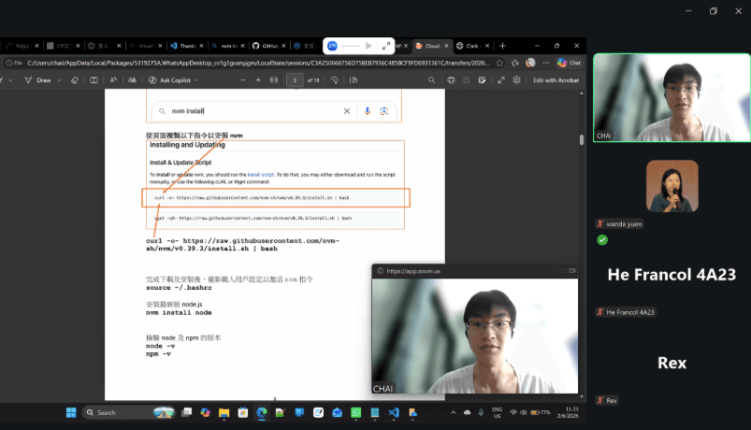Open File Explorer from taskbar
751x430 pixels.
point(224,413)
